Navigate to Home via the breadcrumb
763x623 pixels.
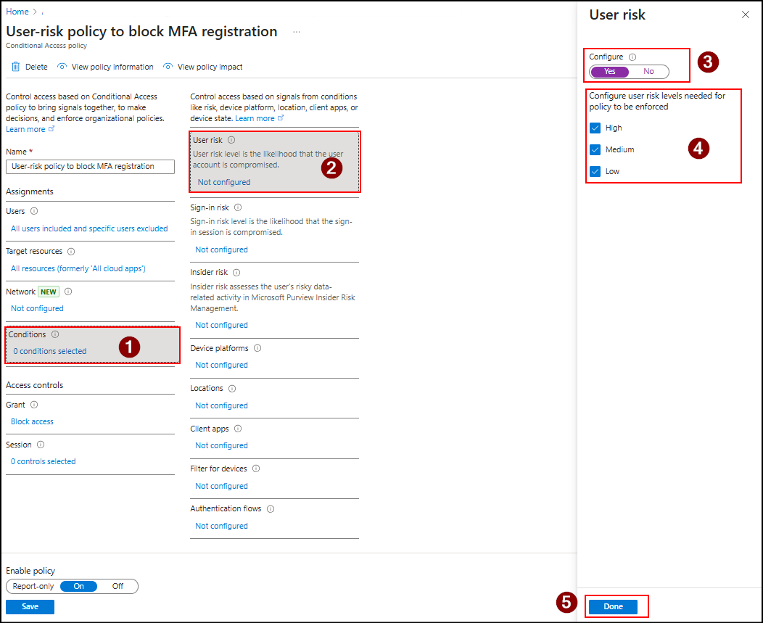(x=17, y=11)
